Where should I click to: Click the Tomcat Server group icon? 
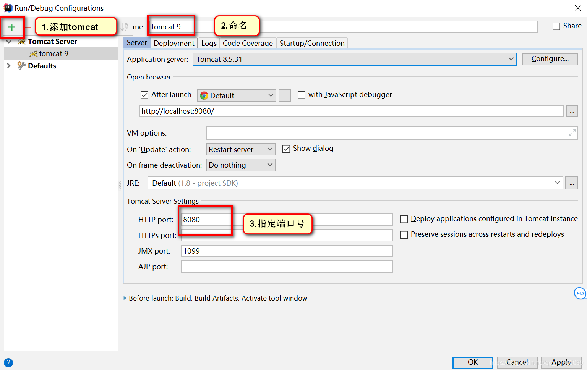pos(21,41)
